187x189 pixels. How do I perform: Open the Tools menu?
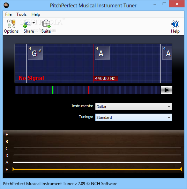pyautogui.click(x=22, y=14)
